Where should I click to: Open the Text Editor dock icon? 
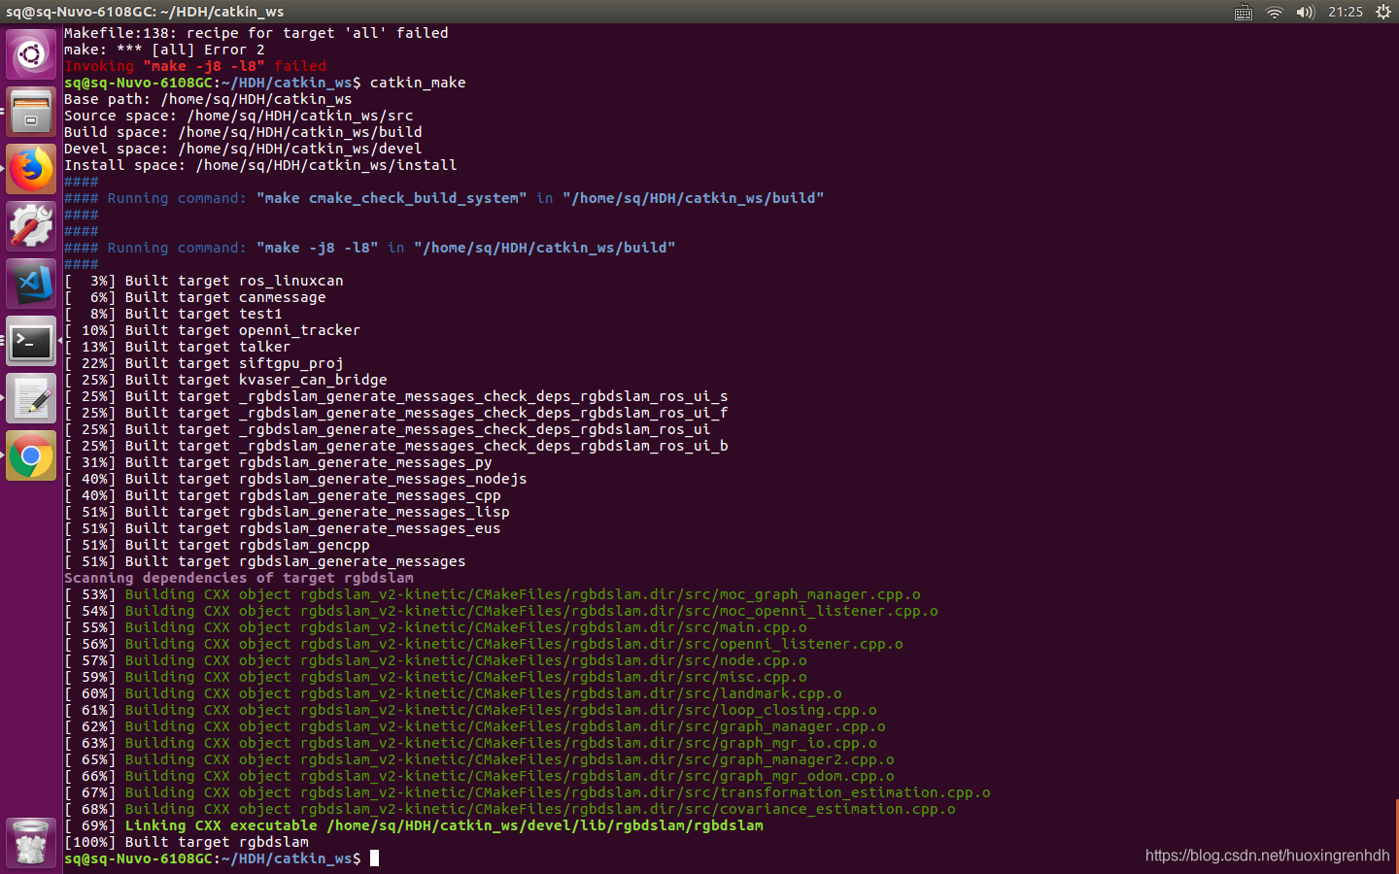coord(31,398)
